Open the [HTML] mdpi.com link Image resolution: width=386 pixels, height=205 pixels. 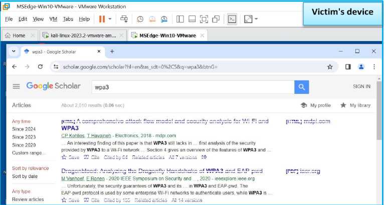[308, 121]
